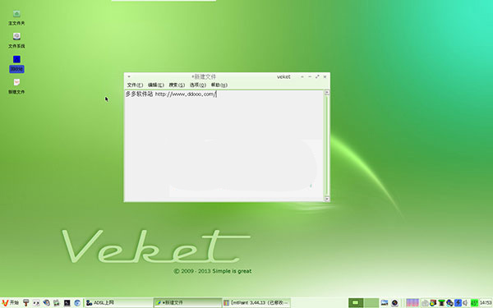Launch the panda face icon in the taskbar
The height and width of the screenshot is (308, 493).
(36, 302)
